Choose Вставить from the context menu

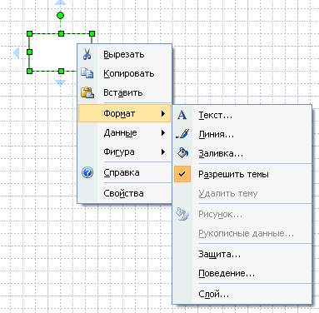(x=125, y=92)
